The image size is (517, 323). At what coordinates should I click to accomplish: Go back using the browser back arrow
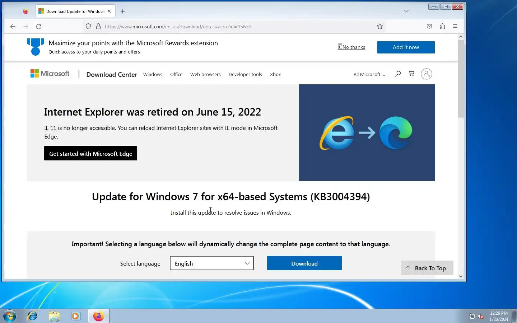click(x=13, y=26)
